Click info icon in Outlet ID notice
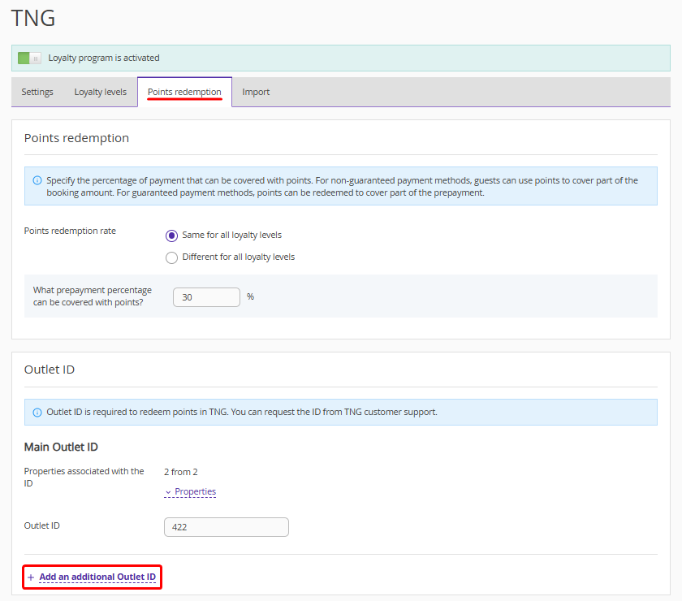Viewport: 682px width, 601px height. tap(37, 413)
